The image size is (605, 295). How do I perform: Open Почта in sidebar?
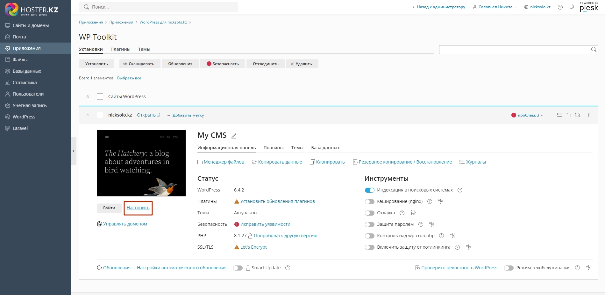pyautogui.click(x=36, y=37)
